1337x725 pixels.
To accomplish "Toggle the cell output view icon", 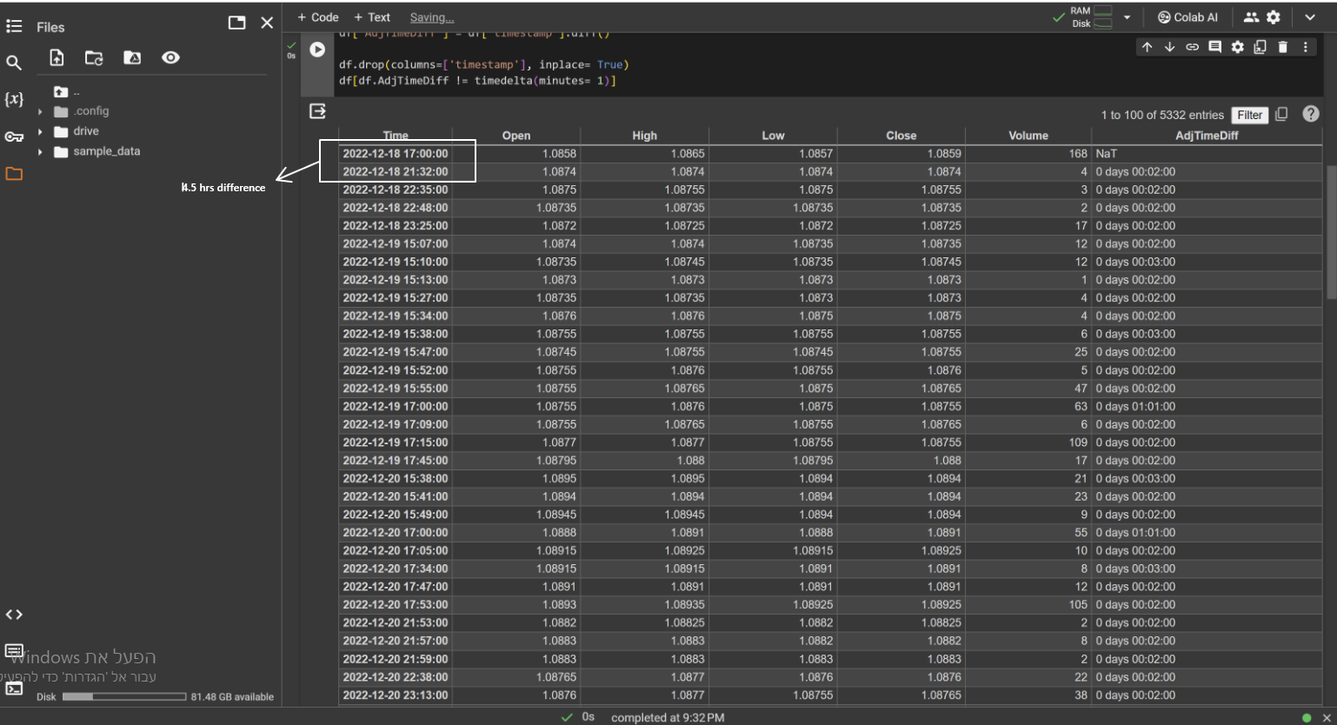I will coord(317,111).
